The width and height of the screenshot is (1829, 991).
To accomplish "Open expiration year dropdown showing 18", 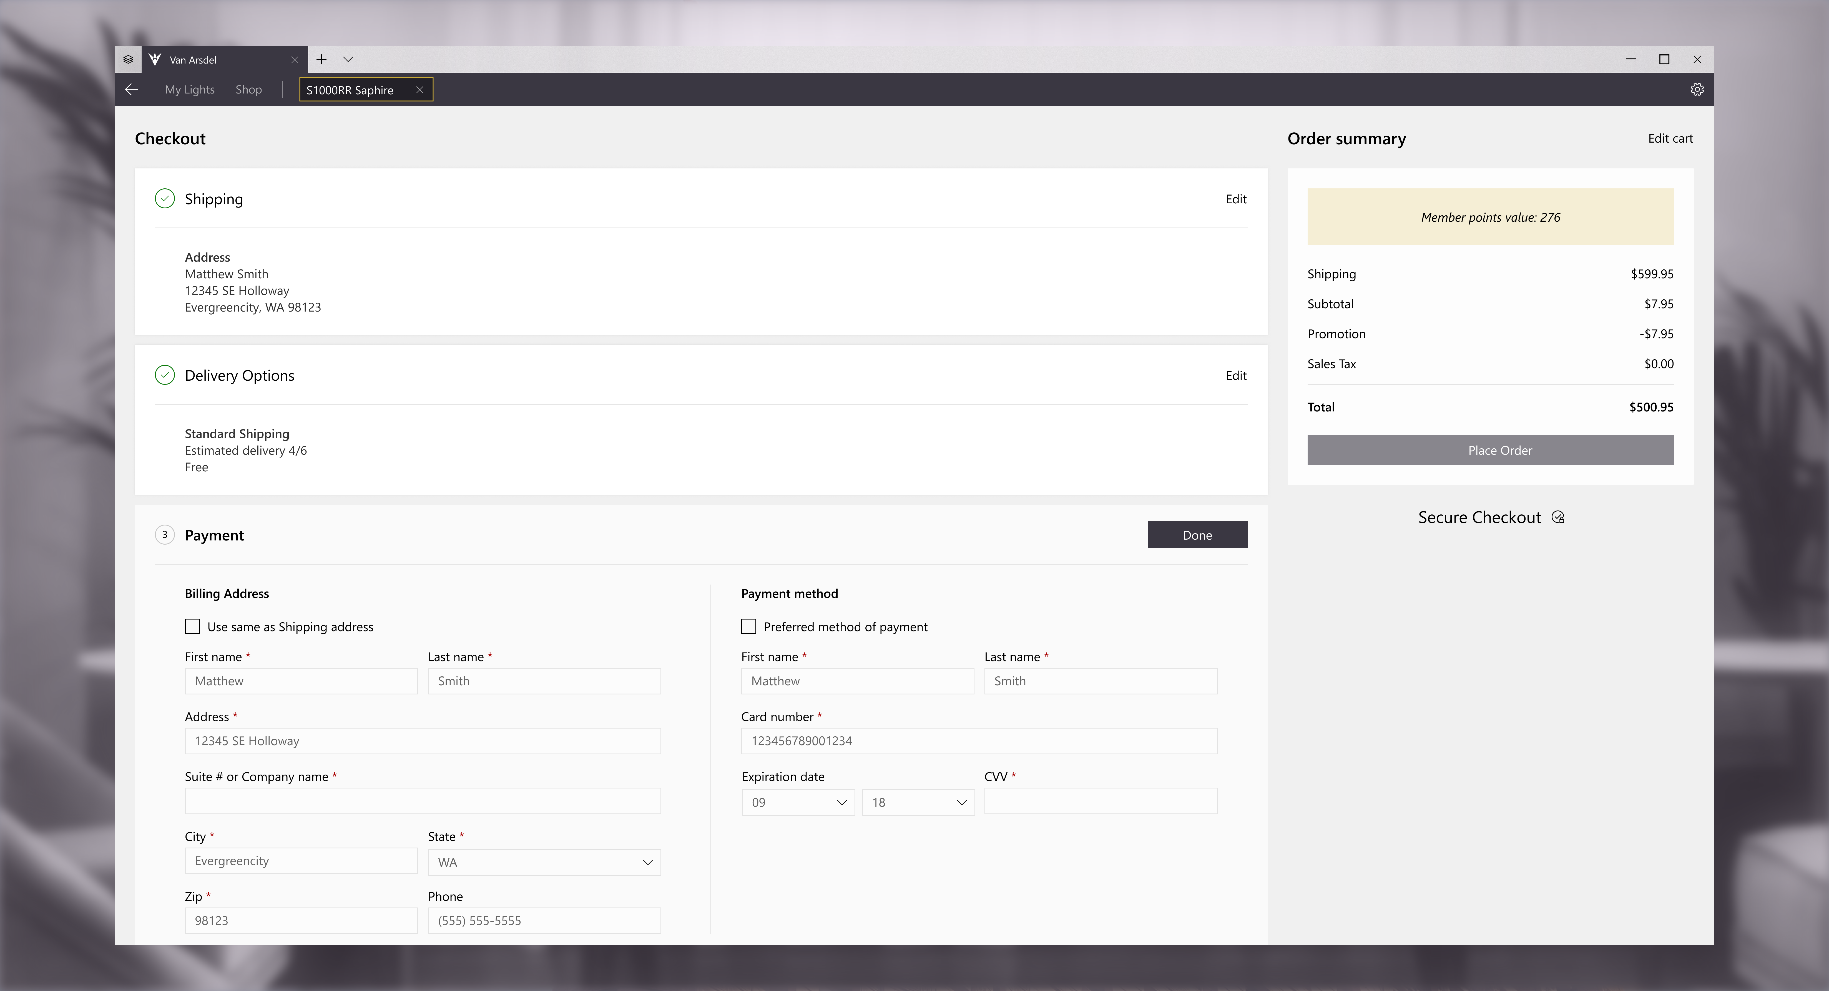I will 918,802.
